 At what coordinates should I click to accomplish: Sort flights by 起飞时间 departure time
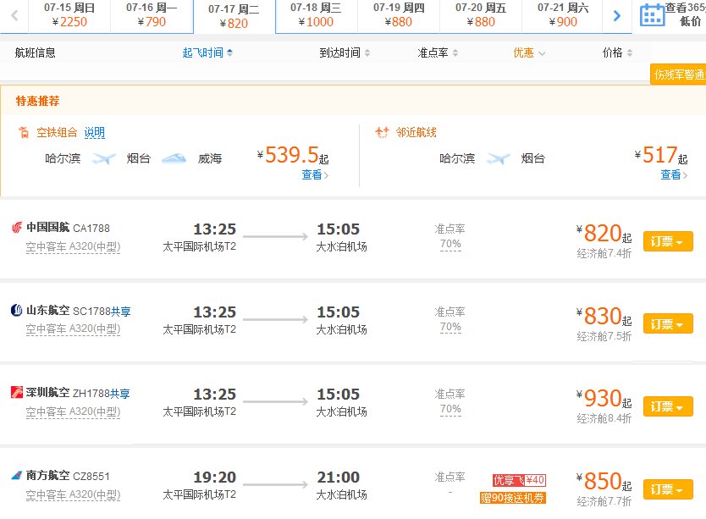[207, 52]
